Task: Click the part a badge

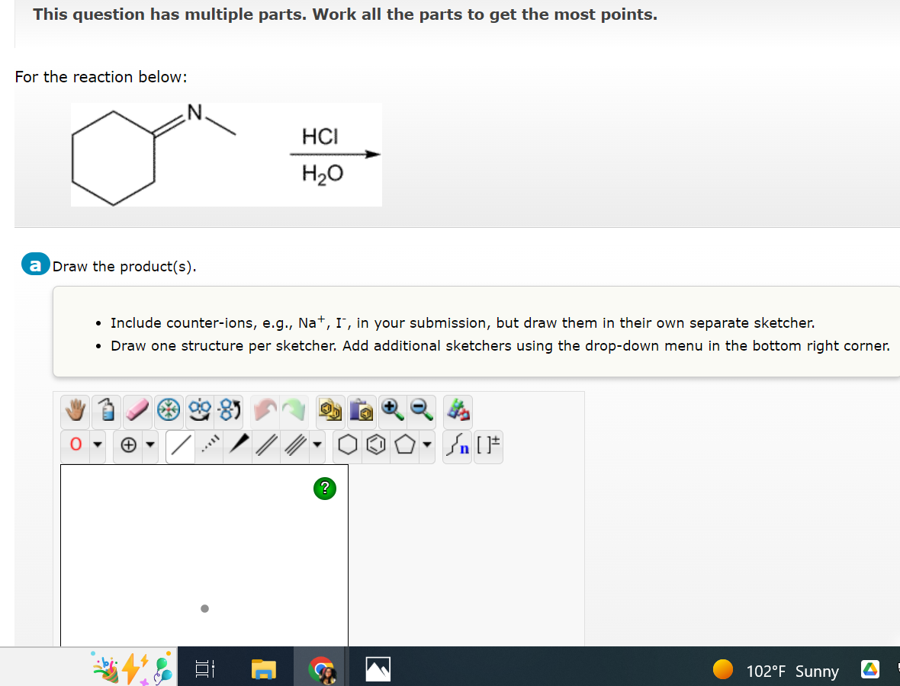Action: (36, 265)
